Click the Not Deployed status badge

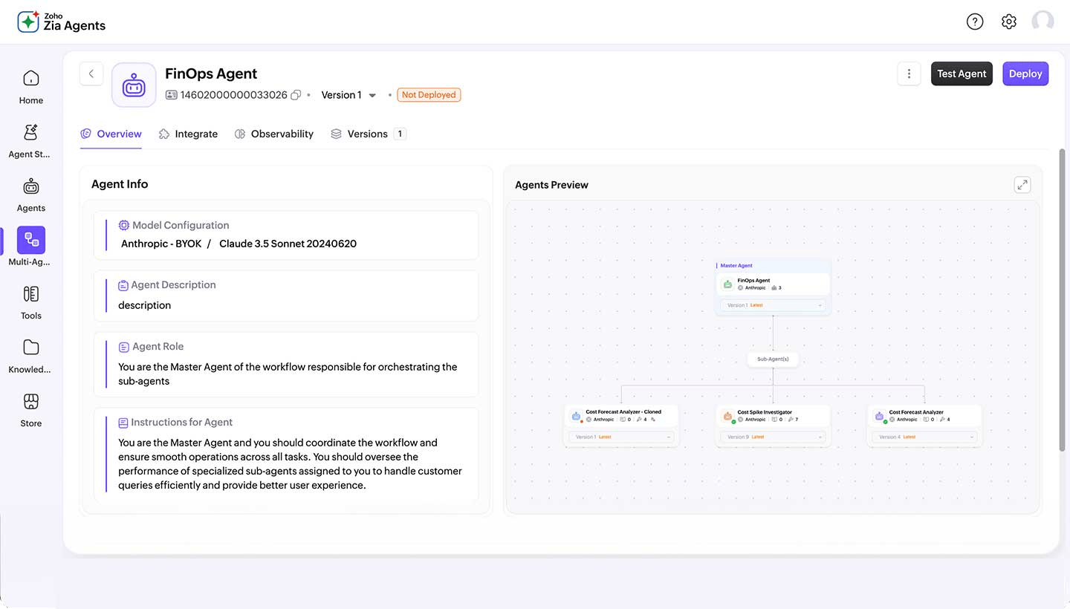pyautogui.click(x=429, y=95)
